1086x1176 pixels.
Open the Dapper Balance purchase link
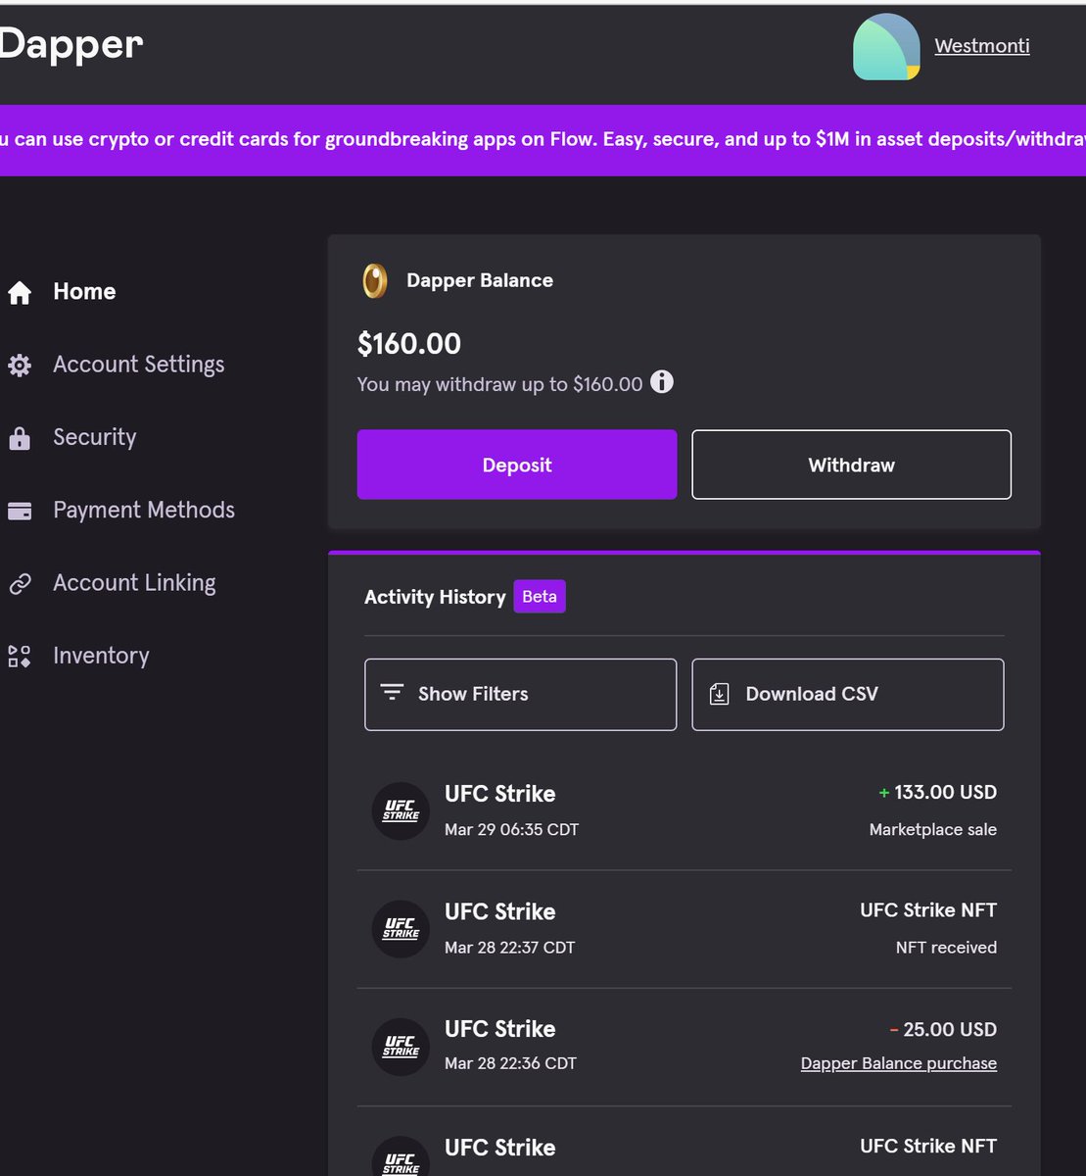coord(899,1063)
